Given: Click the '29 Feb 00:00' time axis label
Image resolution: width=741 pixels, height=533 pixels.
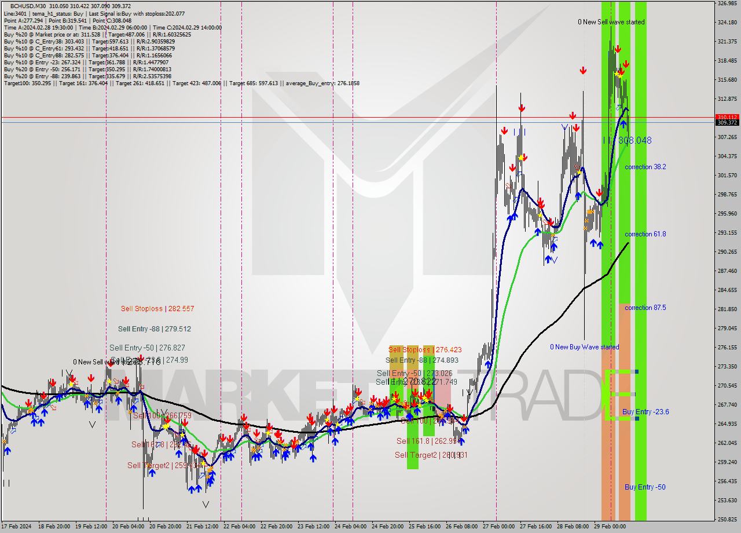Looking at the screenshot, I should click(610, 527).
